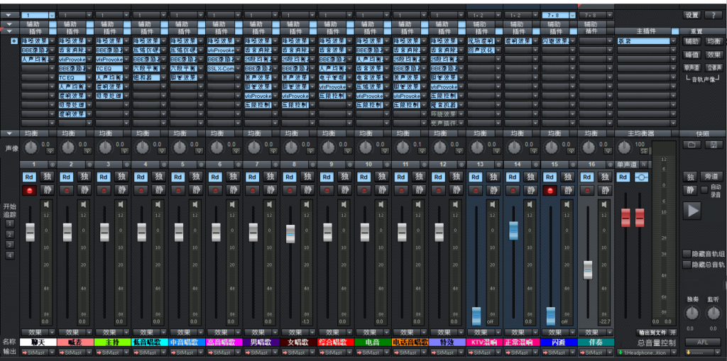The image size is (727, 361).
Task: Click the 设置 settings button
Action: tap(692, 15)
